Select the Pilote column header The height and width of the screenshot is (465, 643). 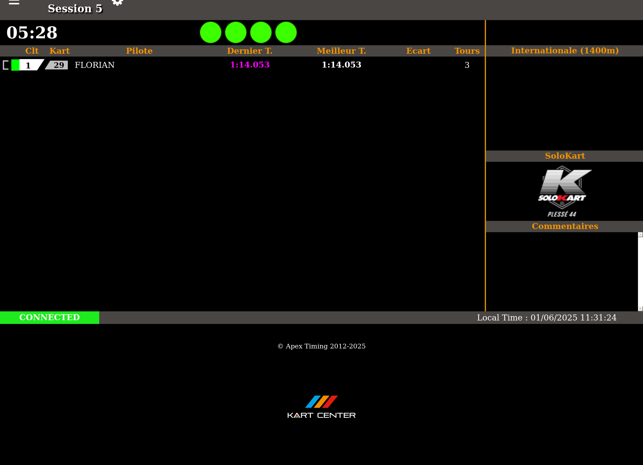point(139,51)
